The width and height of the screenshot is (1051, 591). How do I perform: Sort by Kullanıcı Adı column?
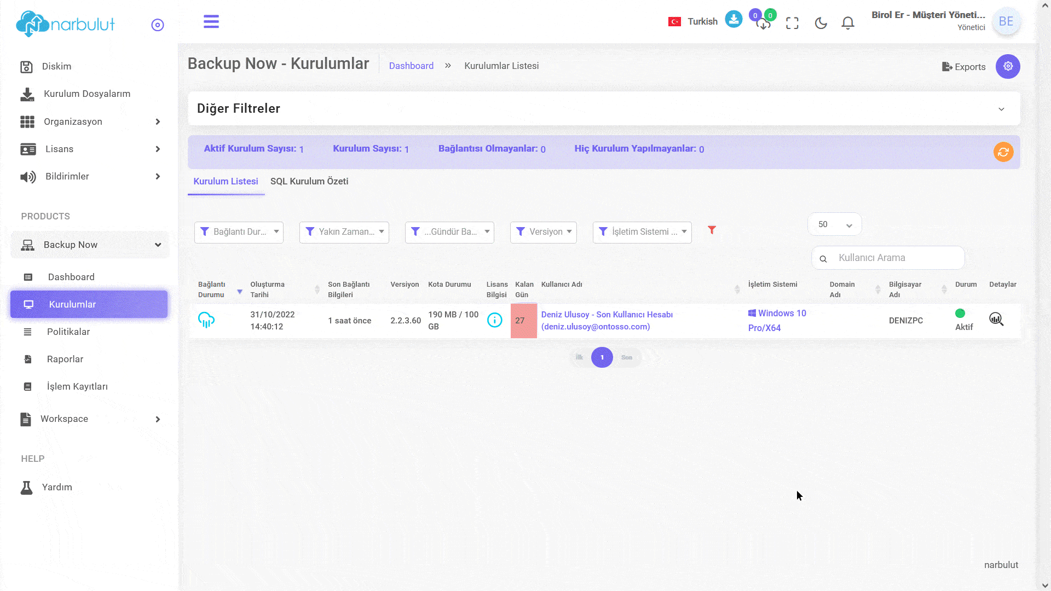(x=640, y=289)
